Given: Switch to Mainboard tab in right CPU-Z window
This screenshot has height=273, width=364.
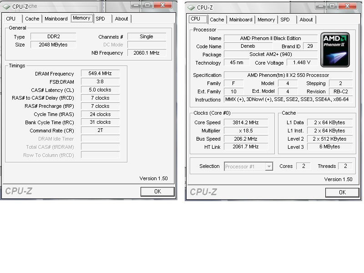Looking at the screenshot, I should [x=241, y=20].
